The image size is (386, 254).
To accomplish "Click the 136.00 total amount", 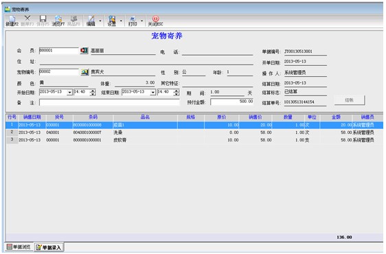I will click(344, 238).
